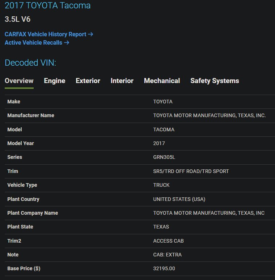Click the Model Year label
The width and height of the screenshot is (275, 280).
click(21, 143)
